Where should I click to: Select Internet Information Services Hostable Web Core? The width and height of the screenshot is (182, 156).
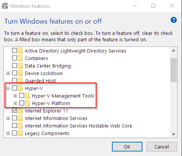pyautogui.click(x=78, y=126)
